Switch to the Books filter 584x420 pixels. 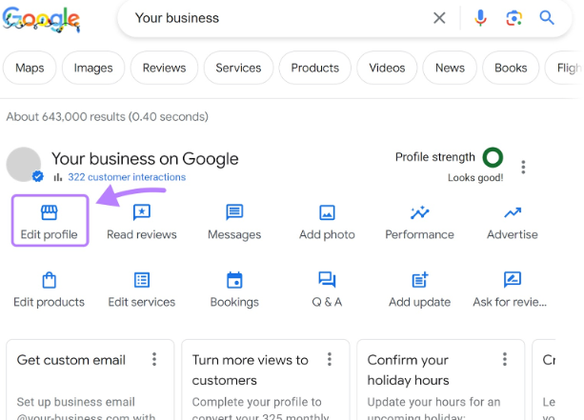coord(511,68)
